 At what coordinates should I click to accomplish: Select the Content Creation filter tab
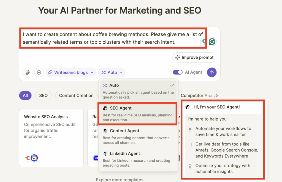[x=76, y=96]
